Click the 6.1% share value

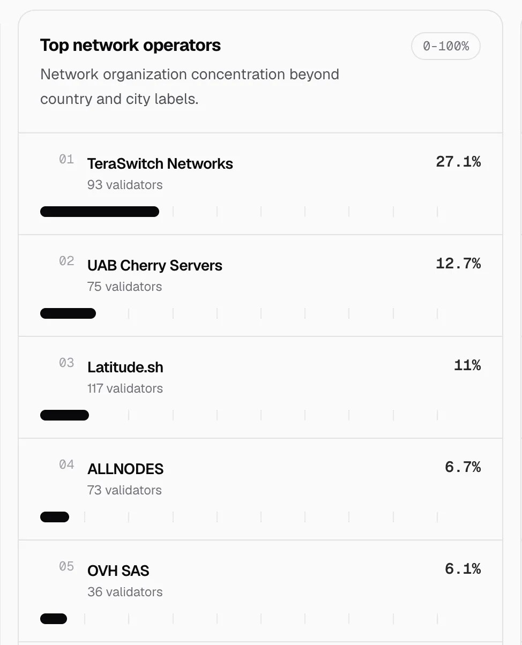click(x=463, y=569)
